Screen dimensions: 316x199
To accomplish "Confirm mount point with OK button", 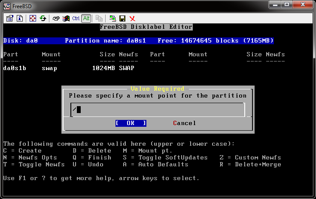I will tap(131, 123).
